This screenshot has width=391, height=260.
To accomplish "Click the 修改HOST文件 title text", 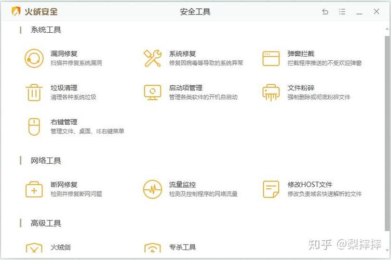I will point(309,185).
